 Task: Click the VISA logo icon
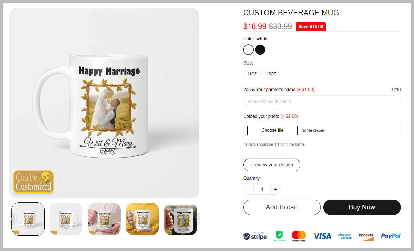pyautogui.click(x=322, y=236)
